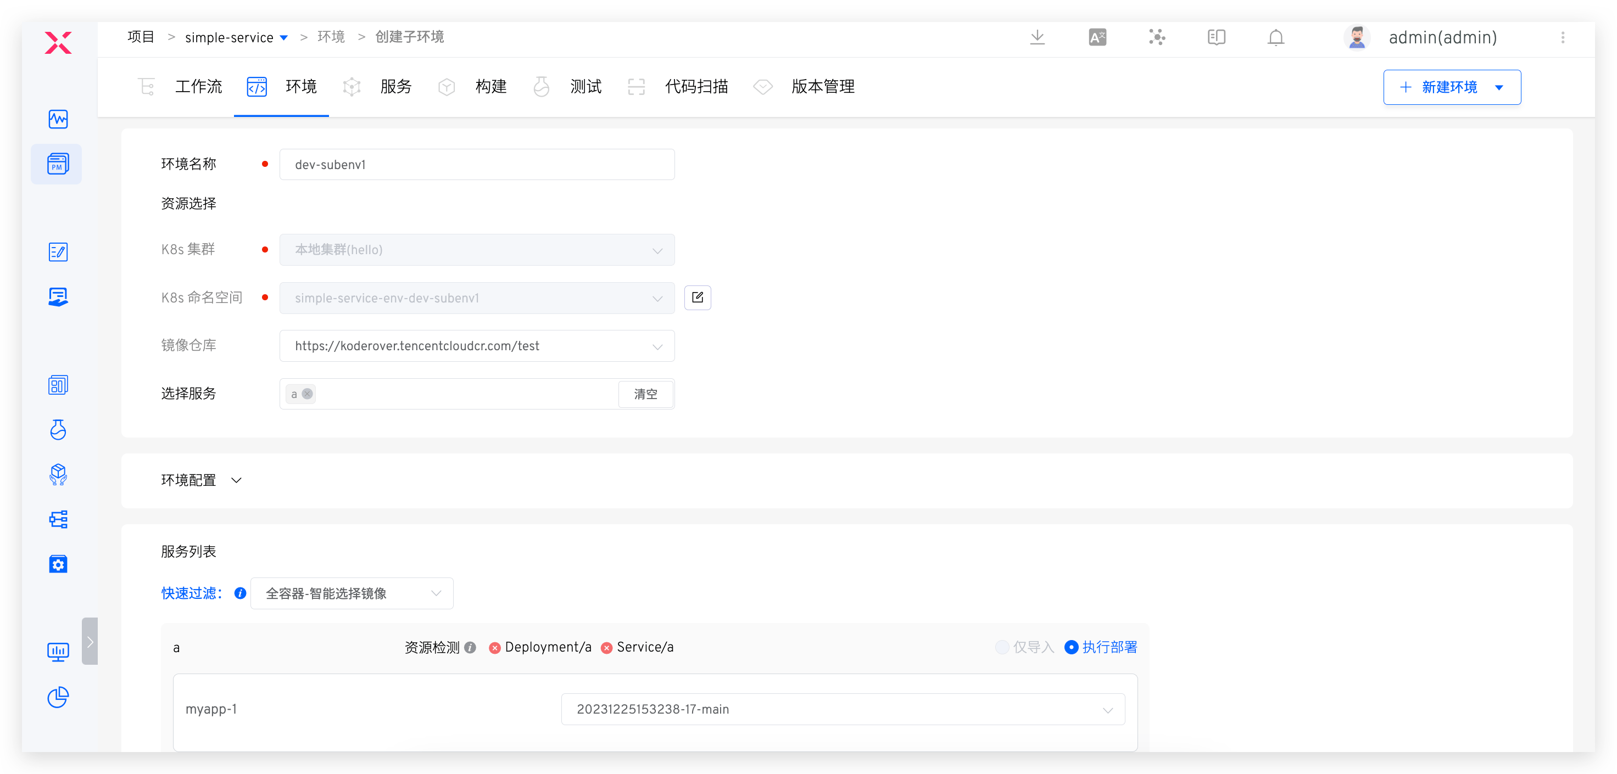This screenshot has width=1617, height=774.
Task: Open the K8s 集群 dropdown
Action: coord(477,250)
